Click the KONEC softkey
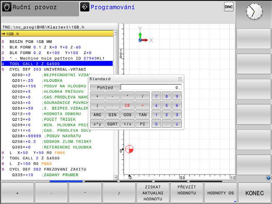The width and height of the screenshot is (272, 204). pos(255,193)
